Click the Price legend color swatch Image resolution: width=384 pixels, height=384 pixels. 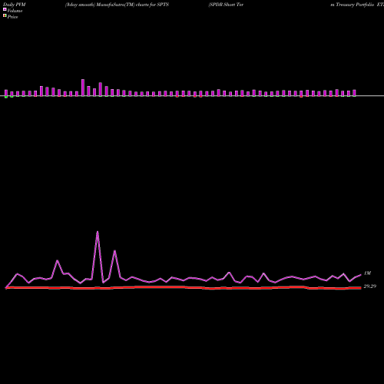[x=5, y=16]
